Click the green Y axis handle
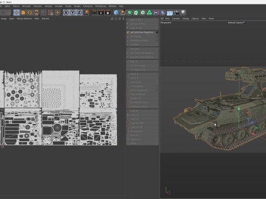The height and width of the screenshot is (199, 266). (x=239, y=108)
